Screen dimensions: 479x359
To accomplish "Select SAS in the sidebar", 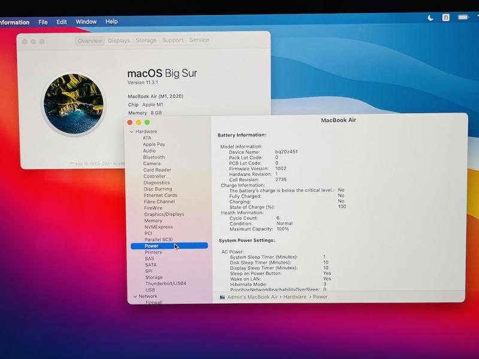I will pos(150,258).
